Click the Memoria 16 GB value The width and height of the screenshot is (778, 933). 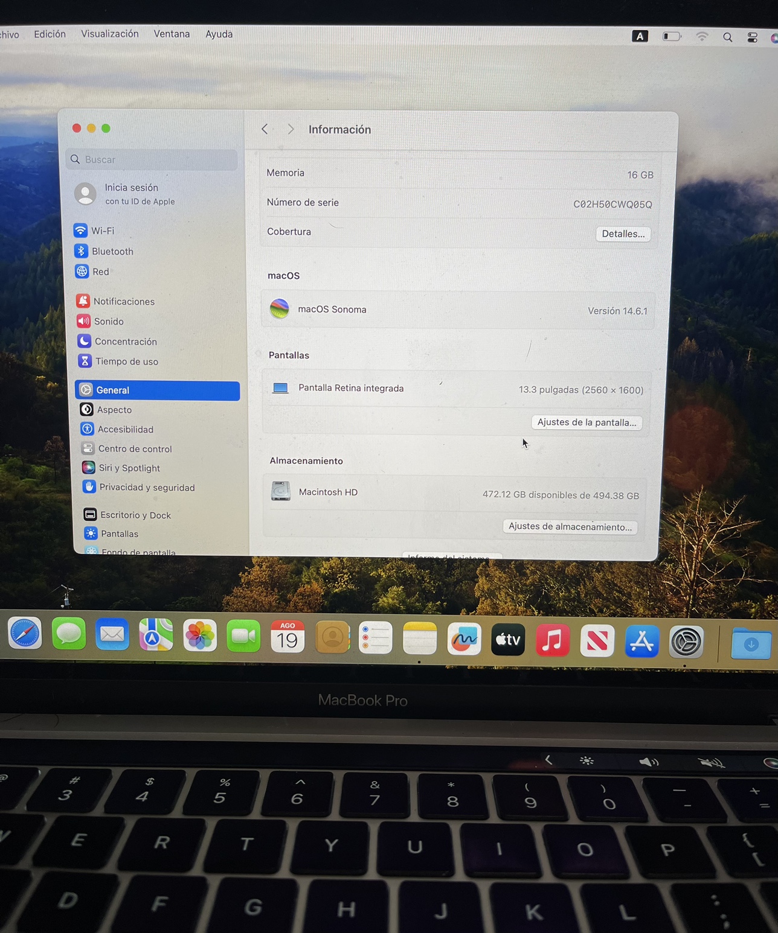[x=640, y=175]
